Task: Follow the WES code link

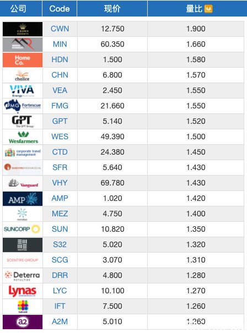Action: click(60, 137)
